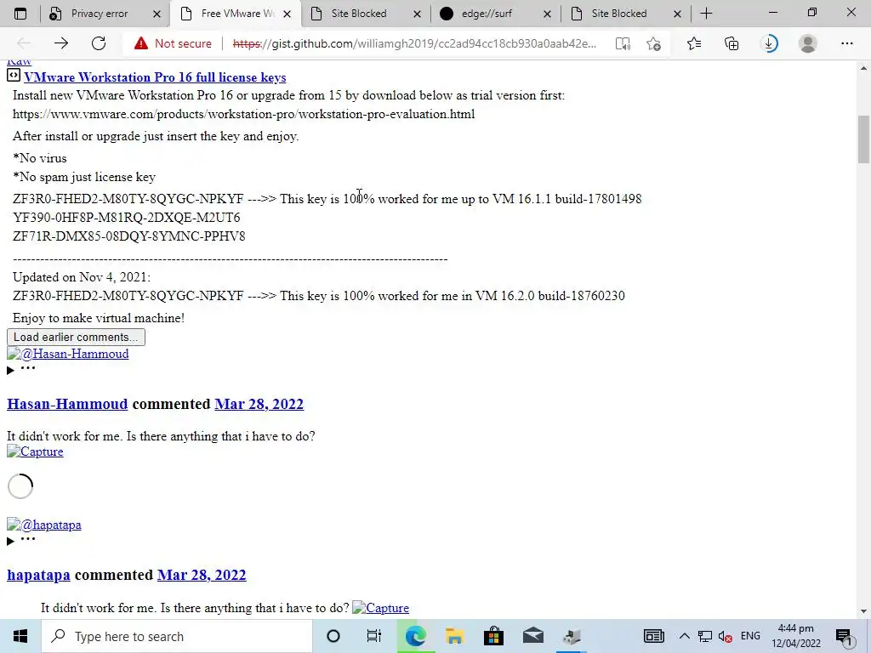Click the network status tray icon

(705, 636)
